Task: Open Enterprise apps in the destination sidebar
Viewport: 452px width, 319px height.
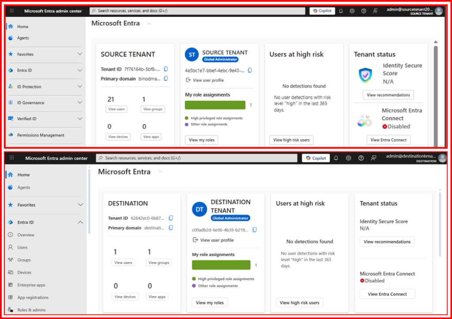Action: 31,285
